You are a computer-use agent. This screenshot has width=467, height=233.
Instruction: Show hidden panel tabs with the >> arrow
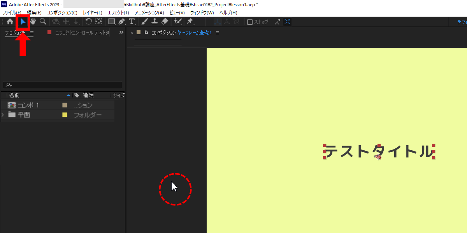tap(121, 33)
